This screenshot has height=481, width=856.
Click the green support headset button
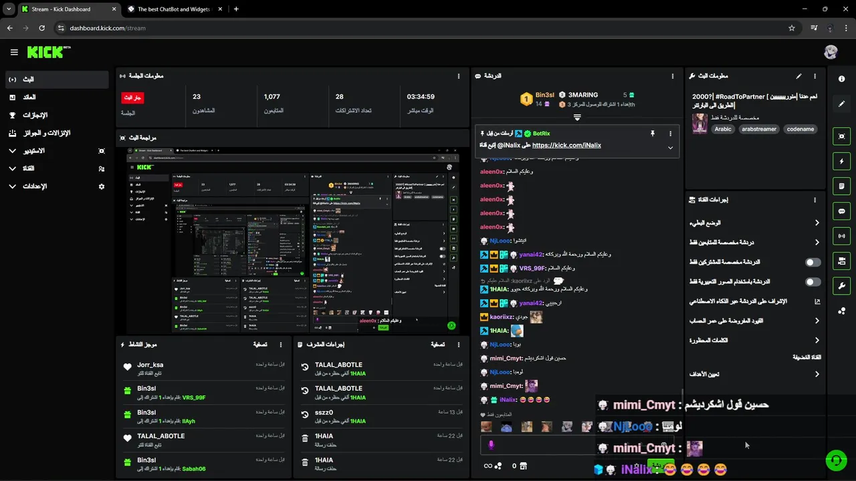(x=836, y=460)
